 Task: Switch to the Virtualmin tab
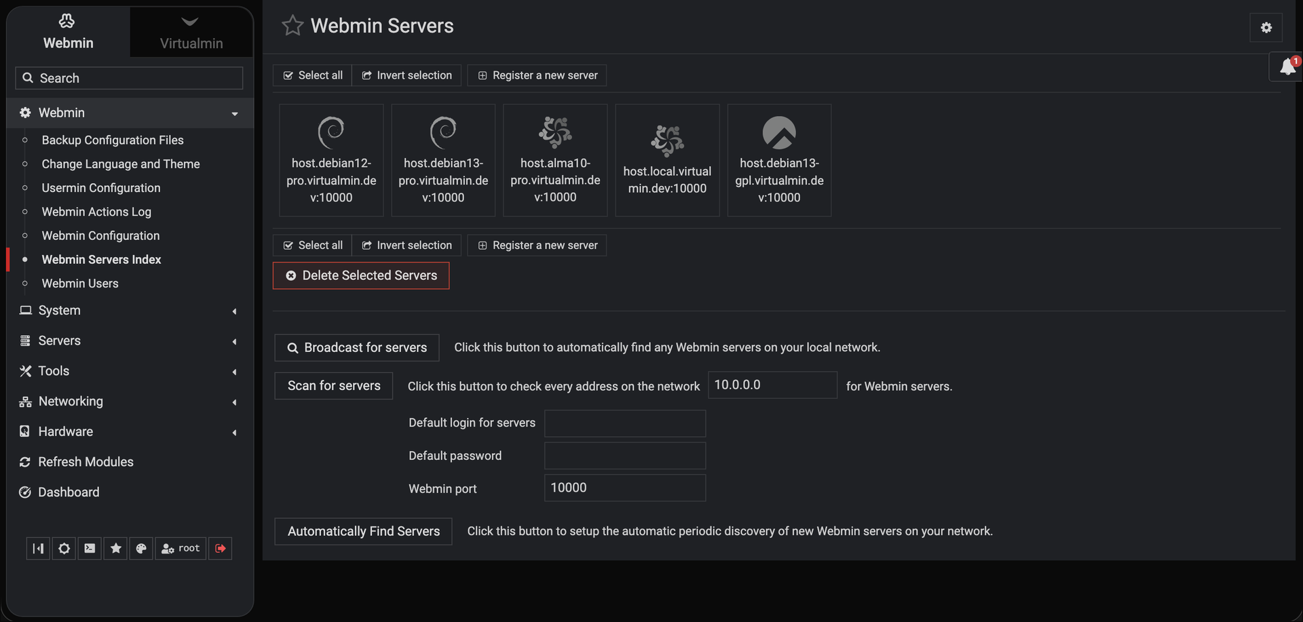pos(191,32)
